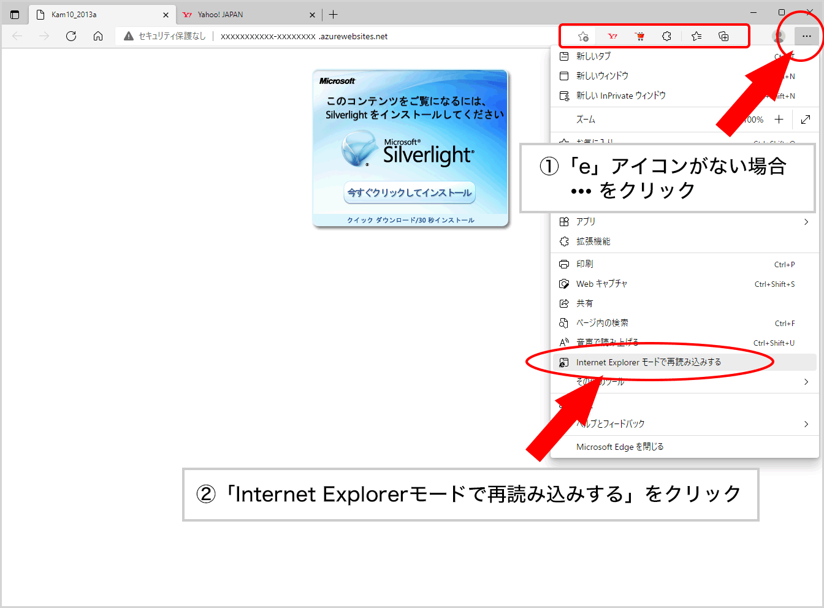824x608 pixels.
Task: Click the printer icon beside 印刷
Action: pyautogui.click(x=564, y=264)
